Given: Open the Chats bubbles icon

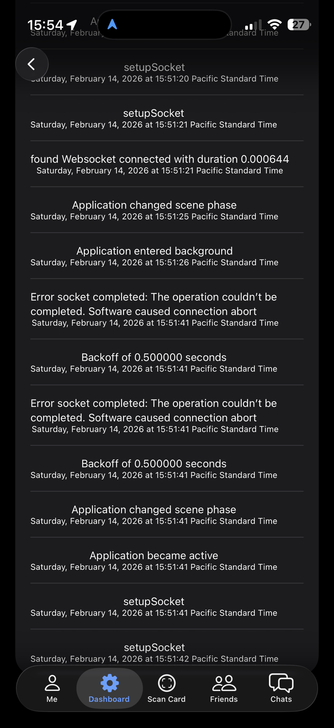Looking at the screenshot, I should [281, 683].
